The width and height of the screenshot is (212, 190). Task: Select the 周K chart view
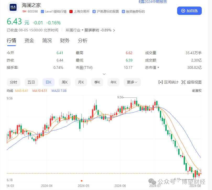(65, 82)
